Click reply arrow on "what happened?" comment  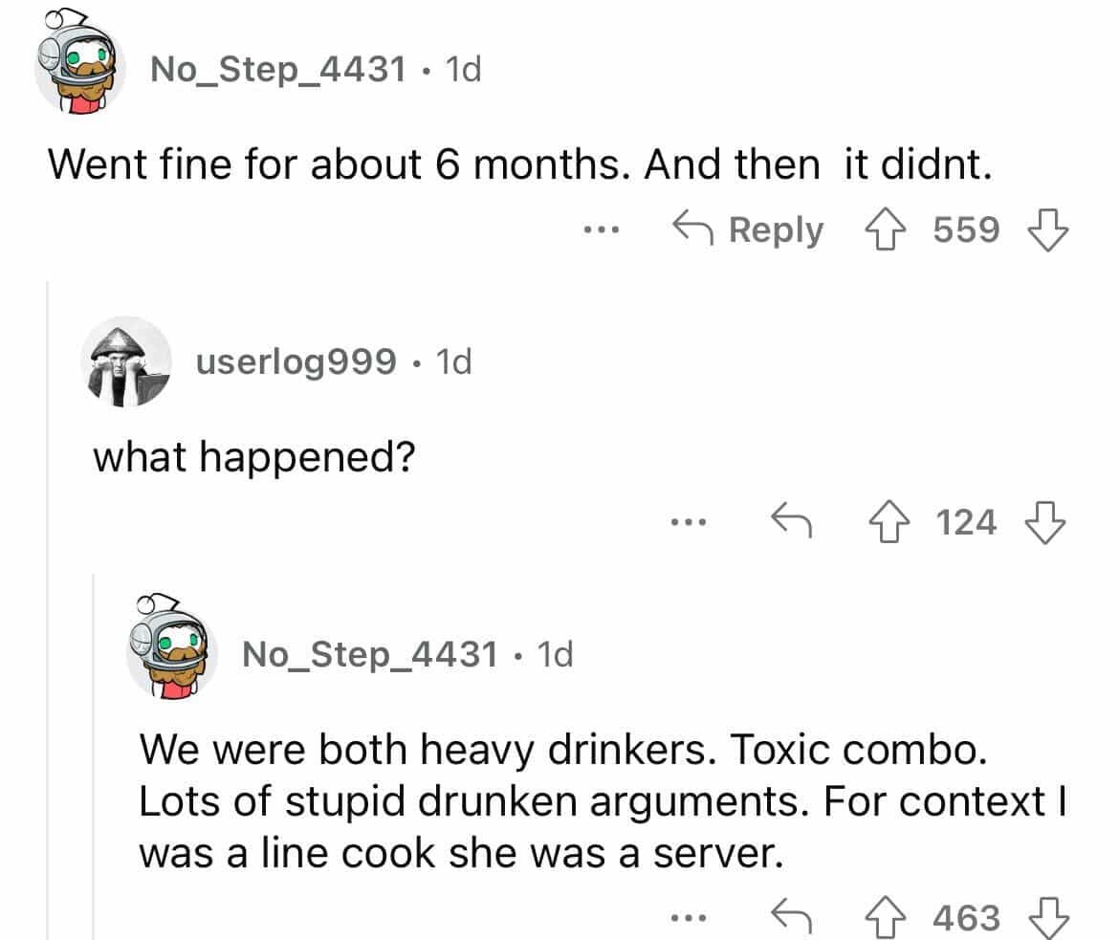(792, 522)
